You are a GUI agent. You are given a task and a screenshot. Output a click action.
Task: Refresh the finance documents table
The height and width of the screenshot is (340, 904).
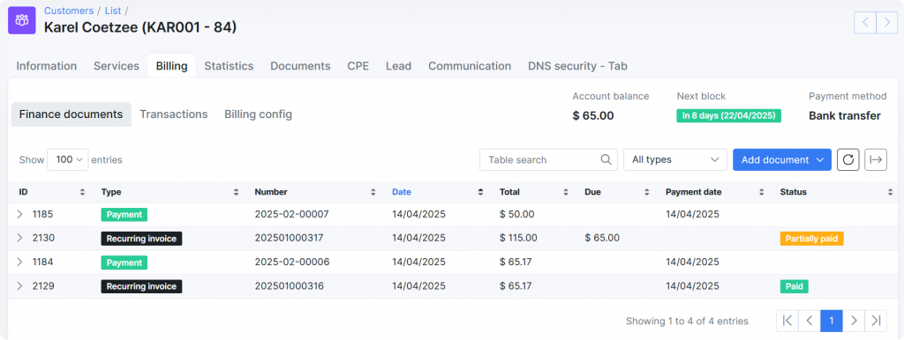click(x=848, y=159)
